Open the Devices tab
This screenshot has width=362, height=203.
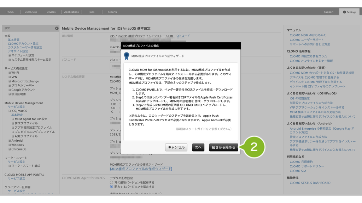tap(51, 12)
